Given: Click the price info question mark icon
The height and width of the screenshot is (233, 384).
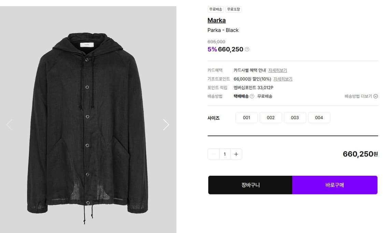Looking at the screenshot, I should tap(247, 49).
